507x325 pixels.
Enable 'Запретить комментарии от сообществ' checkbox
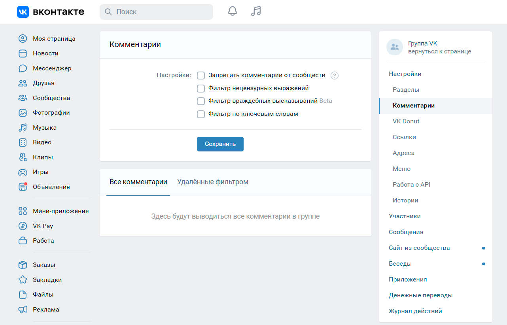tap(201, 76)
